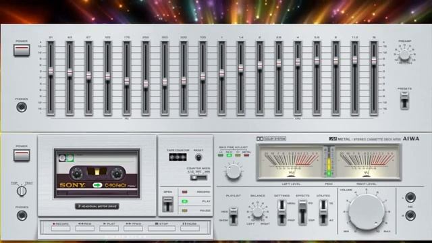
Task: Adjust the 11.2 kHz equalizer slider
Action: (355, 60)
